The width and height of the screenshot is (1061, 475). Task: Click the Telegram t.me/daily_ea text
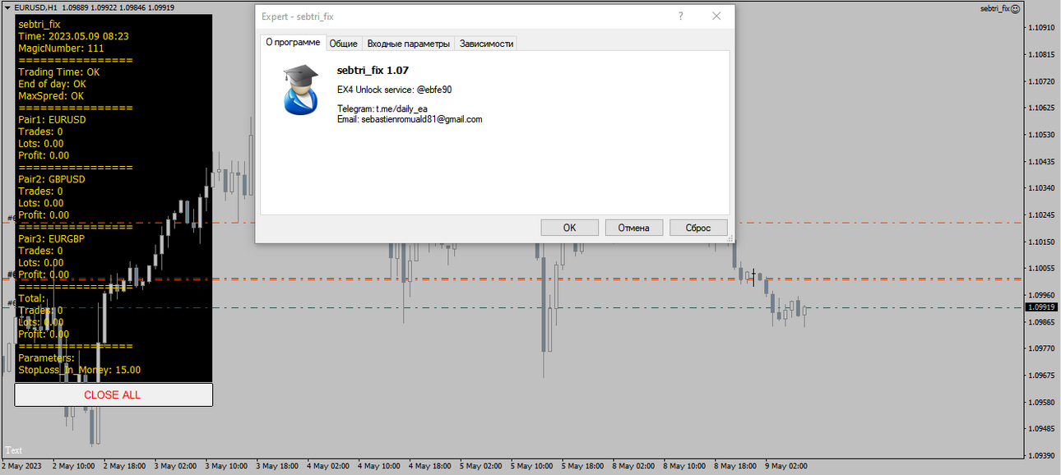click(382, 108)
